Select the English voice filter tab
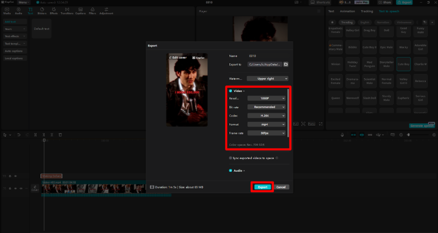The image size is (438, 233). [365, 22]
